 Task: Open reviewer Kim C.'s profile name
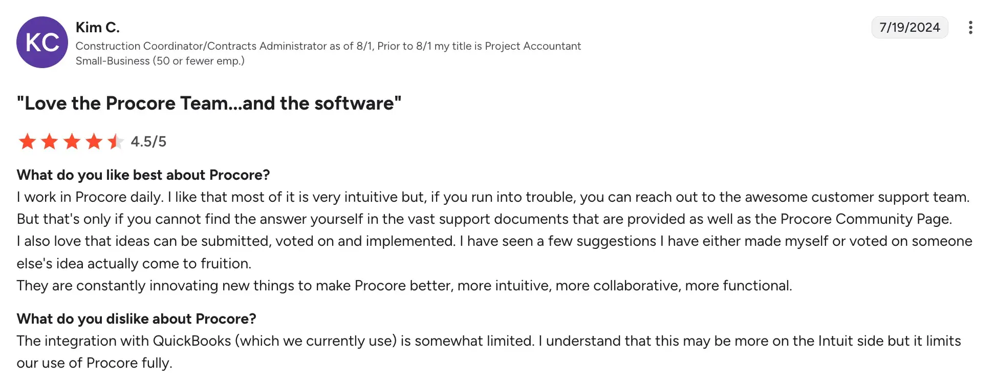pyautogui.click(x=97, y=27)
